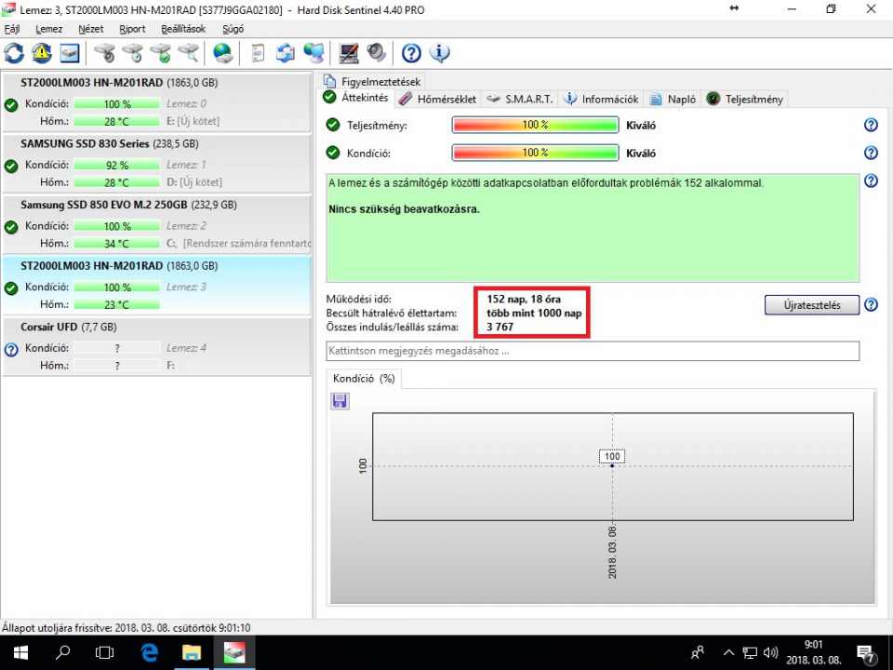Open the Windows Start menu
893x670 pixels.
[20, 653]
